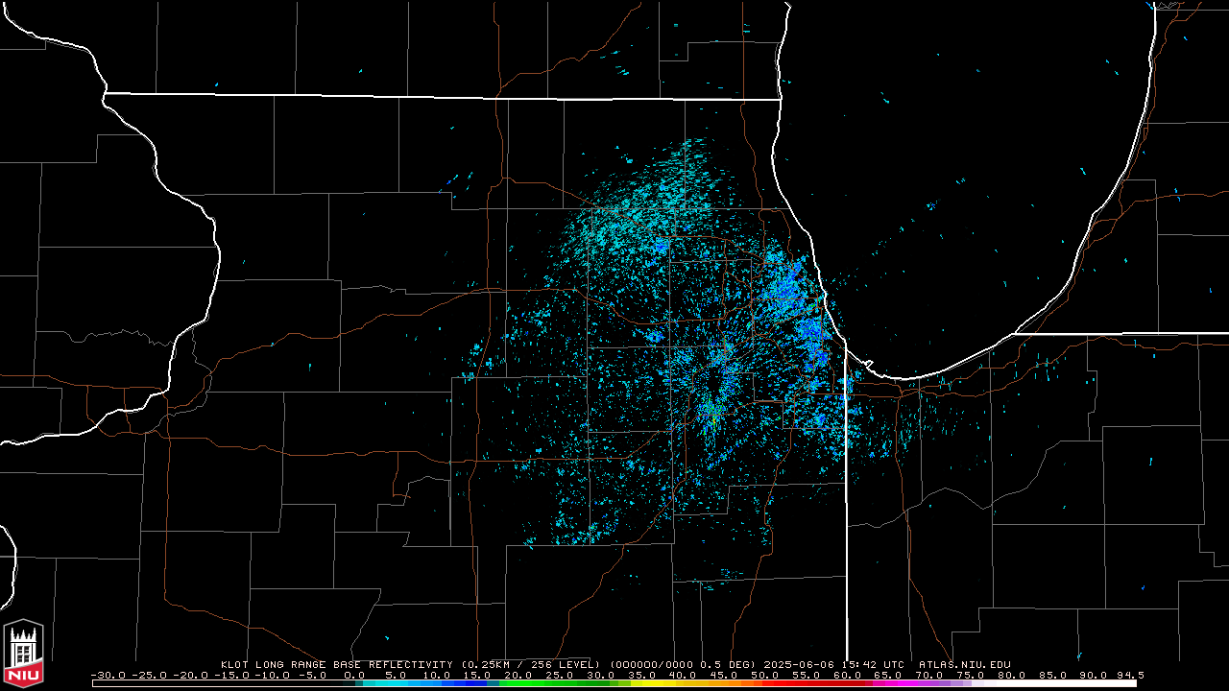
Task: Click the 0.0 scale label
Action: click(354, 674)
